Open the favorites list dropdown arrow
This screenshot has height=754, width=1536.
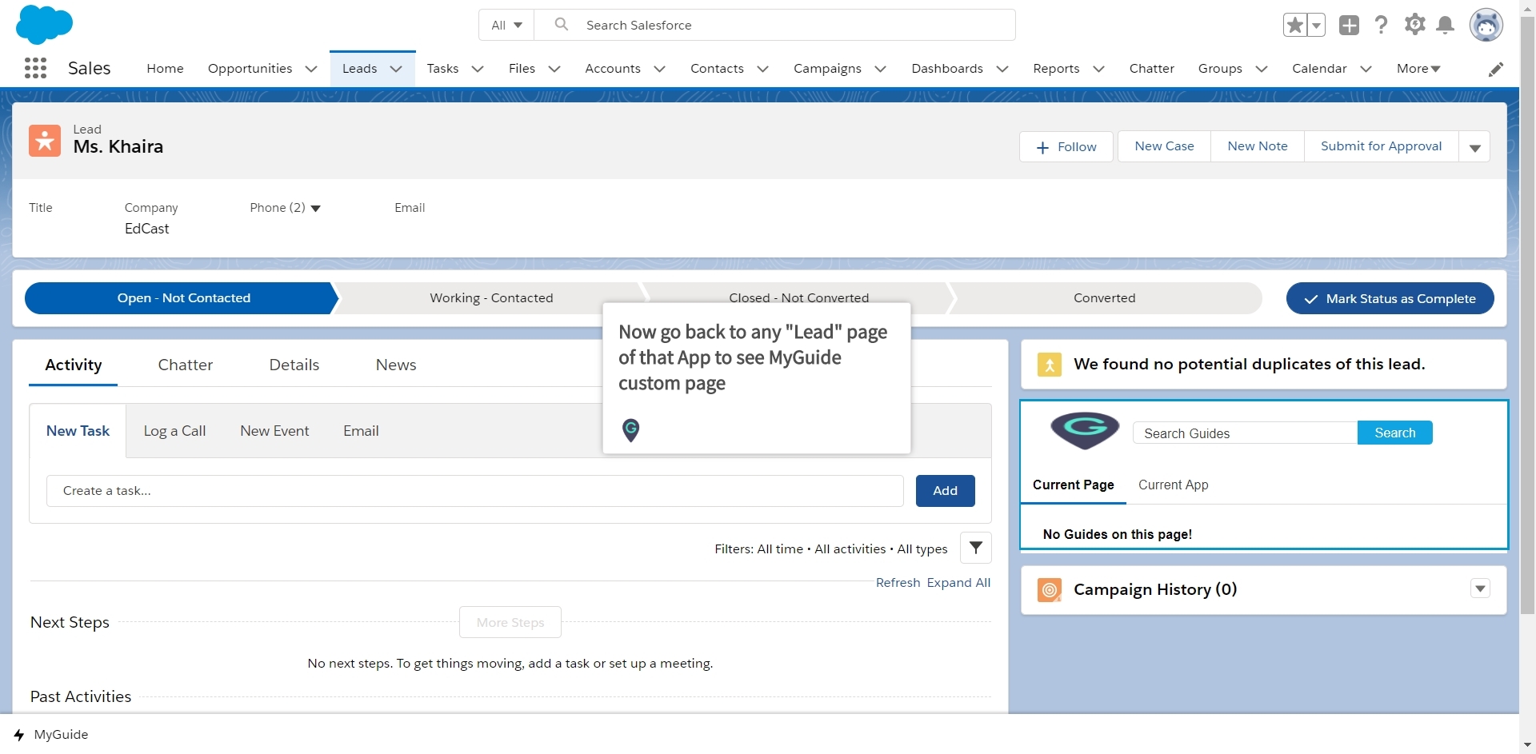tap(1316, 25)
